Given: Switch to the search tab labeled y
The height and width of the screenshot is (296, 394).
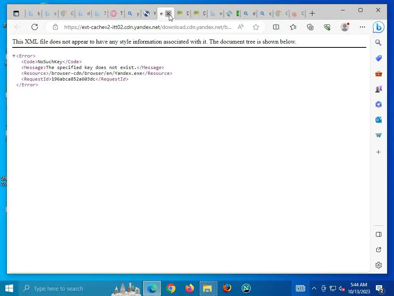Looking at the screenshot, I should pos(134,13).
